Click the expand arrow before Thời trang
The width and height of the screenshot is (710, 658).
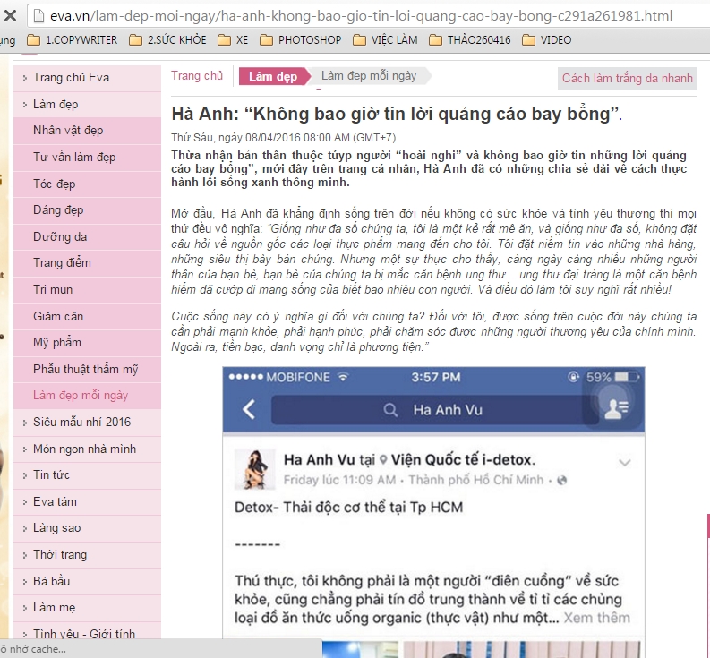[25, 556]
